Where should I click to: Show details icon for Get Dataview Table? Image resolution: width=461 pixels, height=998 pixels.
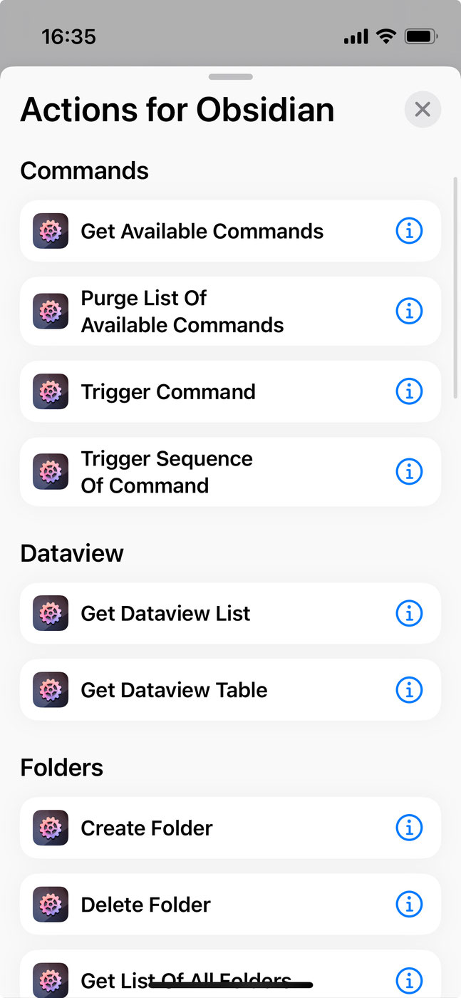(409, 690)
